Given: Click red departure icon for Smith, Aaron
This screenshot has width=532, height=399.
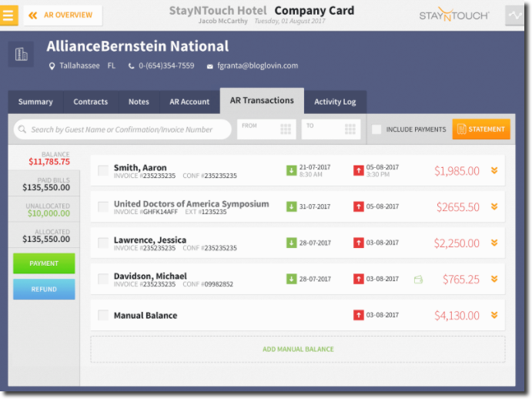Looking at the screenshot, I should tap(359, 170).
